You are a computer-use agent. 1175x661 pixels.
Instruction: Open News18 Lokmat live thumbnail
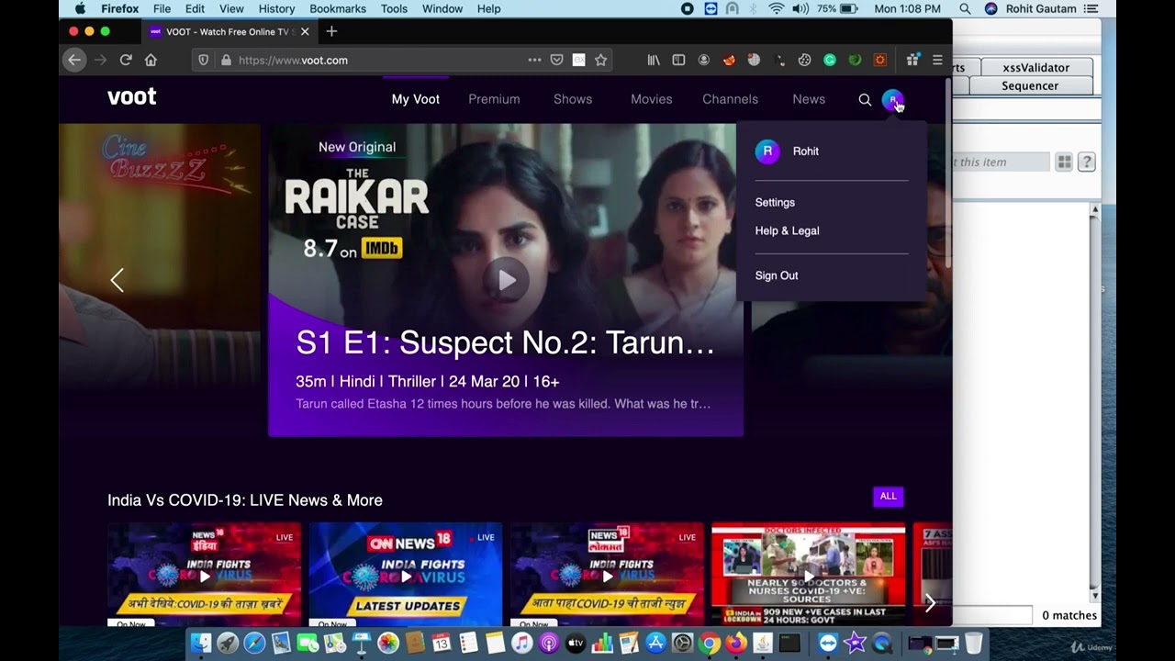click(607, 575)
